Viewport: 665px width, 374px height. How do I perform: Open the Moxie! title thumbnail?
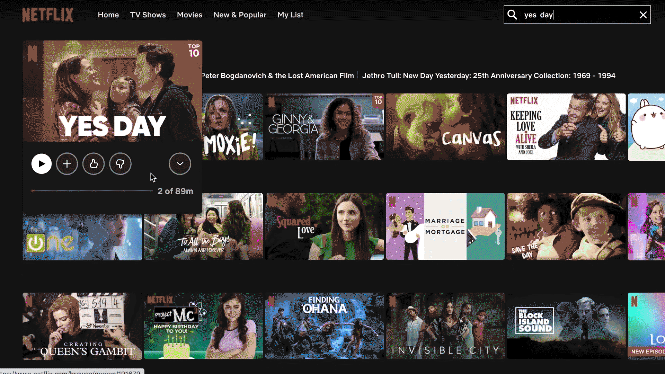click(232, 127)
